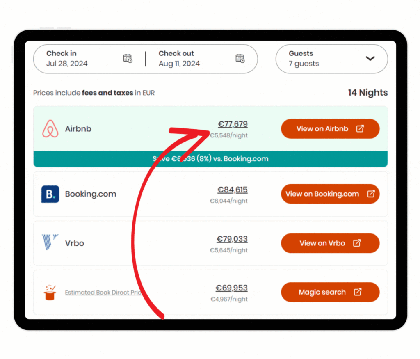Click the Vrbo €79,033 price link
420x359 pixels.
(x=232, y=239)
